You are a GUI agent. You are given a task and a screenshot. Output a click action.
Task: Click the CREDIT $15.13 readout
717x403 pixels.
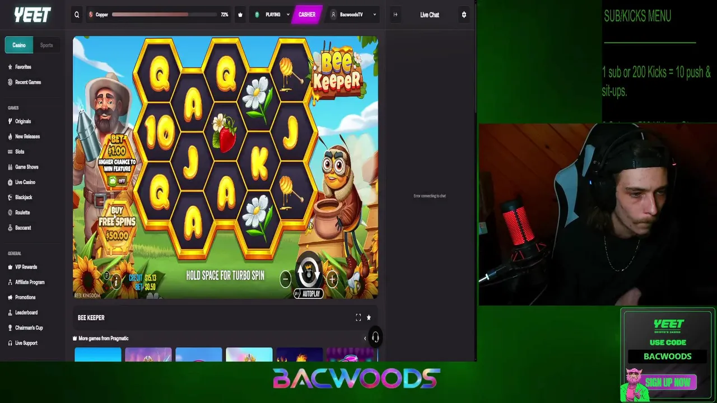(142, 278)
